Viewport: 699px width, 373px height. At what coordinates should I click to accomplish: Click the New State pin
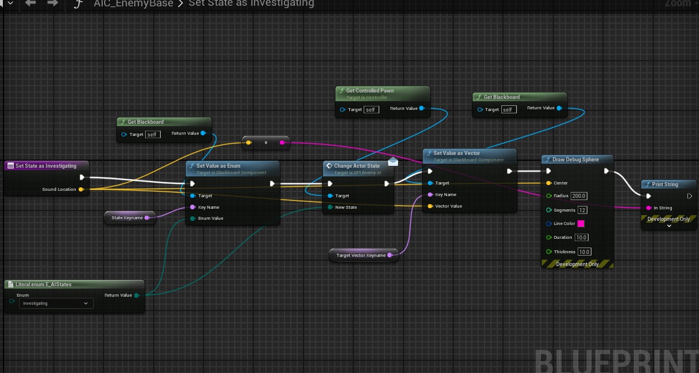(x=330, y=207)
